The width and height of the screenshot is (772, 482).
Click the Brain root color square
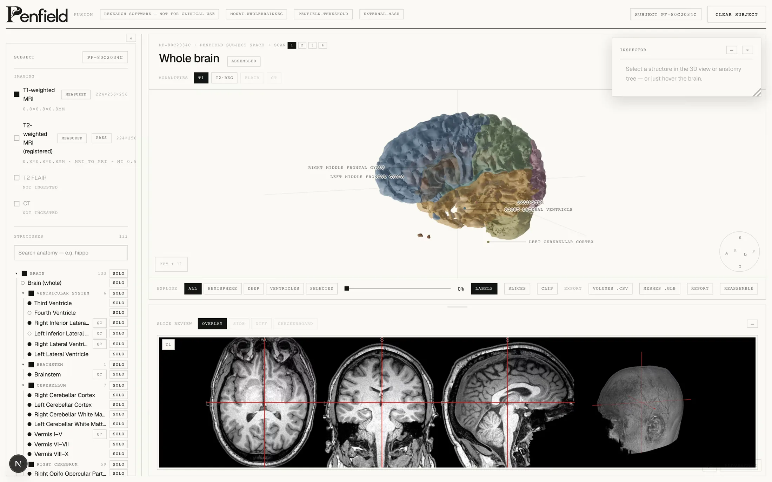24,273
